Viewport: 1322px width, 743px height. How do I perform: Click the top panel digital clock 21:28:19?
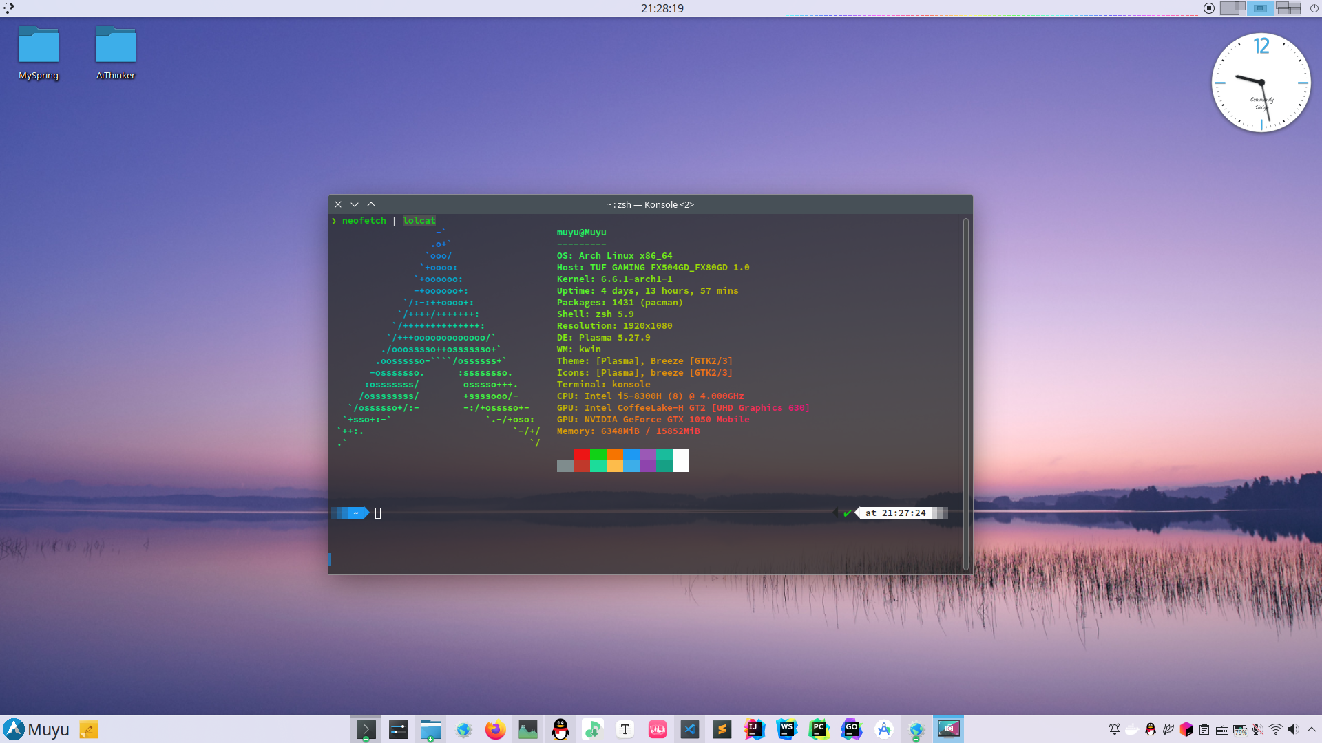point(662,8)
